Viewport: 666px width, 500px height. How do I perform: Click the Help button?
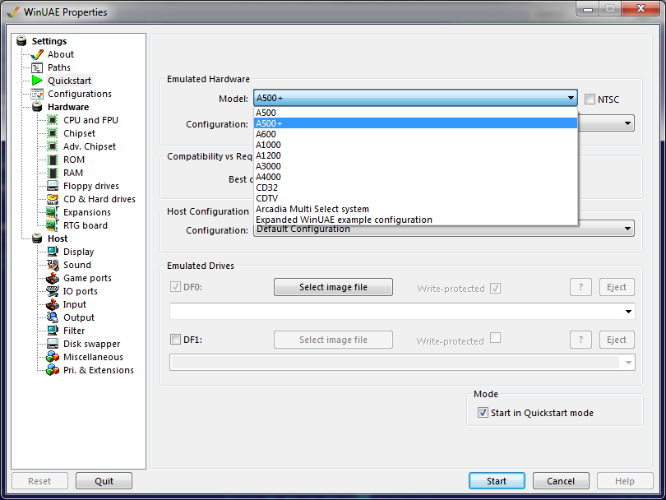click(625, 481)
